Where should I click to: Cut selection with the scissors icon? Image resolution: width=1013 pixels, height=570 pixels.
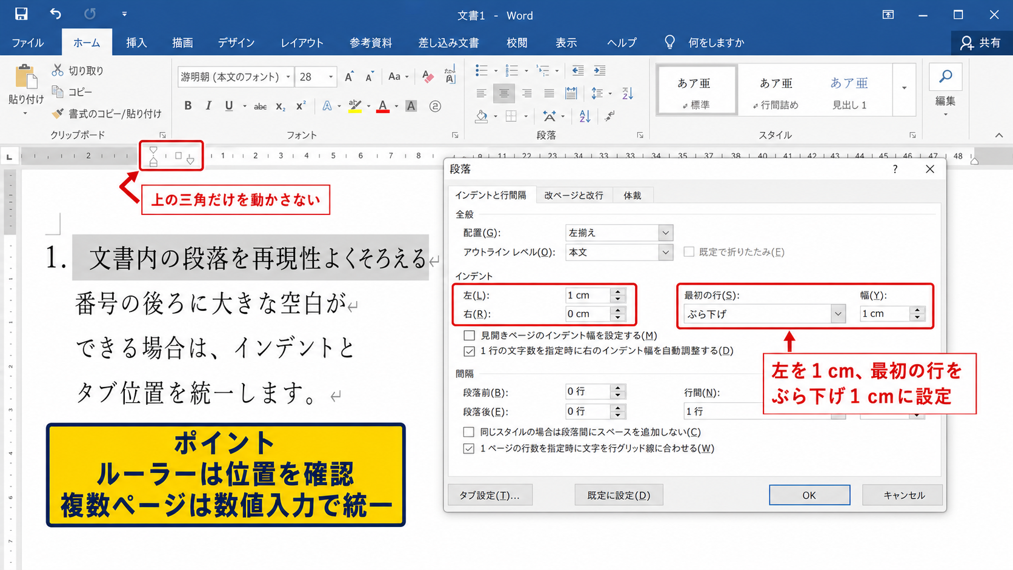58,70
